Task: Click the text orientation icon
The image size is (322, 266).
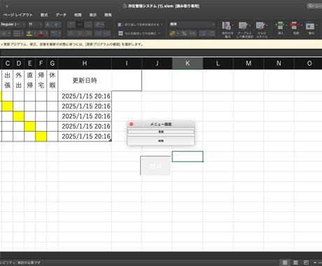Action: [x=98, y=24]
